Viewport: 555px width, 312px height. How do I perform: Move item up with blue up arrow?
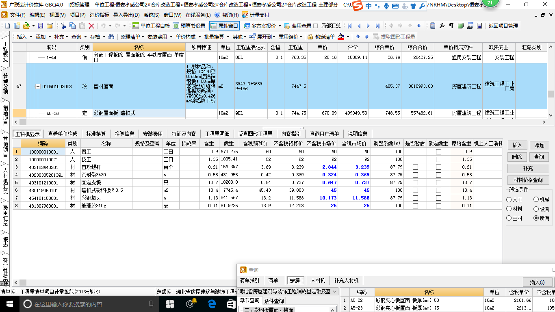click(358, 37)
